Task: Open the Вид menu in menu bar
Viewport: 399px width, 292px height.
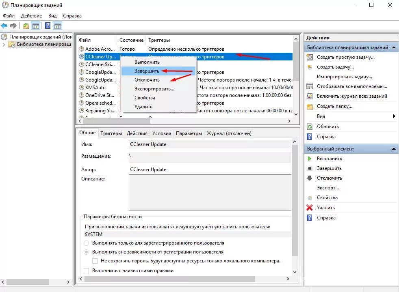Action: [52, 16]
